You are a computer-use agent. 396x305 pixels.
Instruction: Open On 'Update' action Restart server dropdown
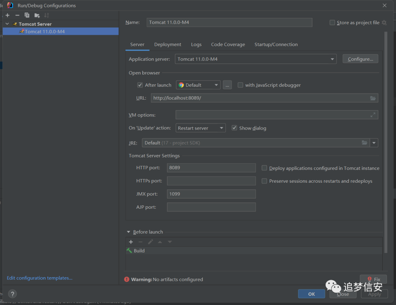point(201,128)
